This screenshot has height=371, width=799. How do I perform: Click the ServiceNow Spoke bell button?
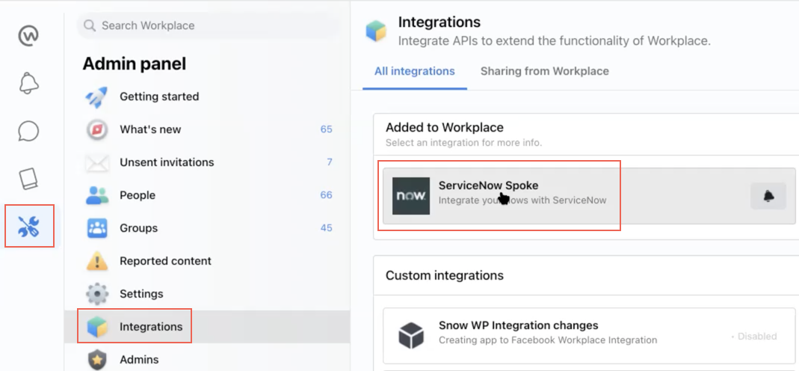click(768, 196)
